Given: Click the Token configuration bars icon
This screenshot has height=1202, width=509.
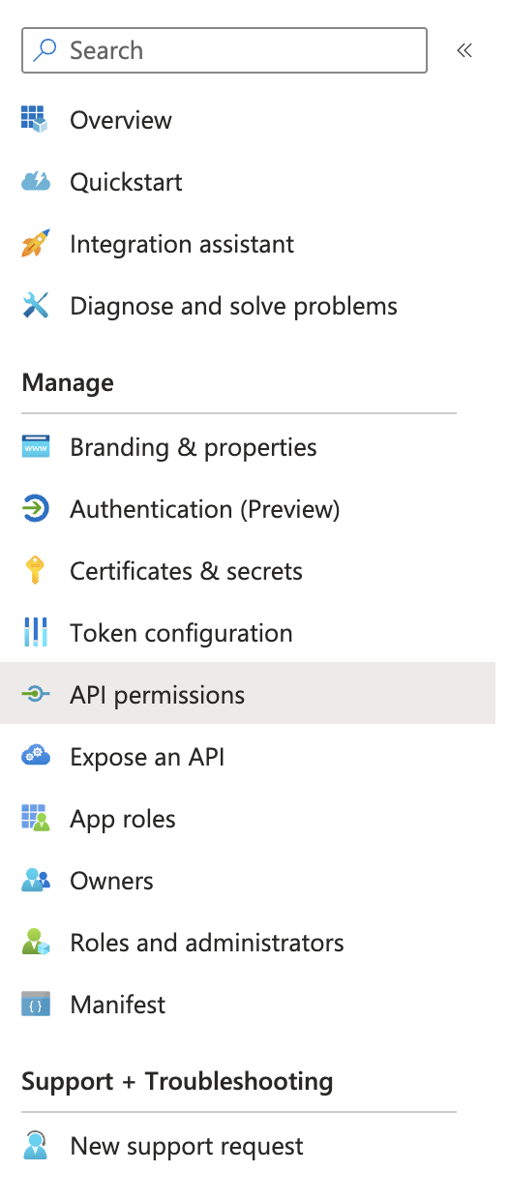Looking at the screenshot, I should click(x=35, y=633).
